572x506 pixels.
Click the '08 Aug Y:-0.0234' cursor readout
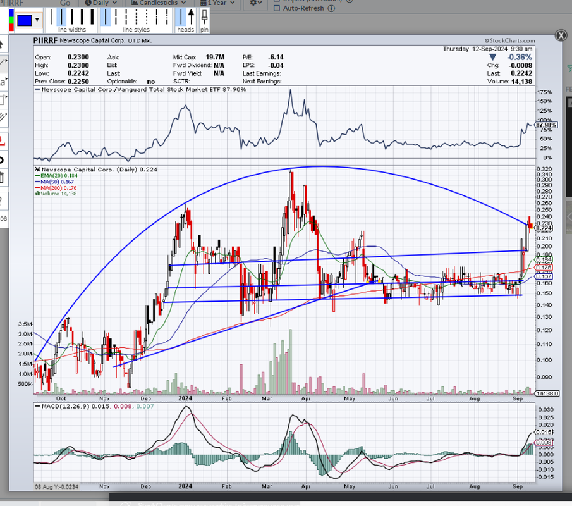[x=56, y=487]
